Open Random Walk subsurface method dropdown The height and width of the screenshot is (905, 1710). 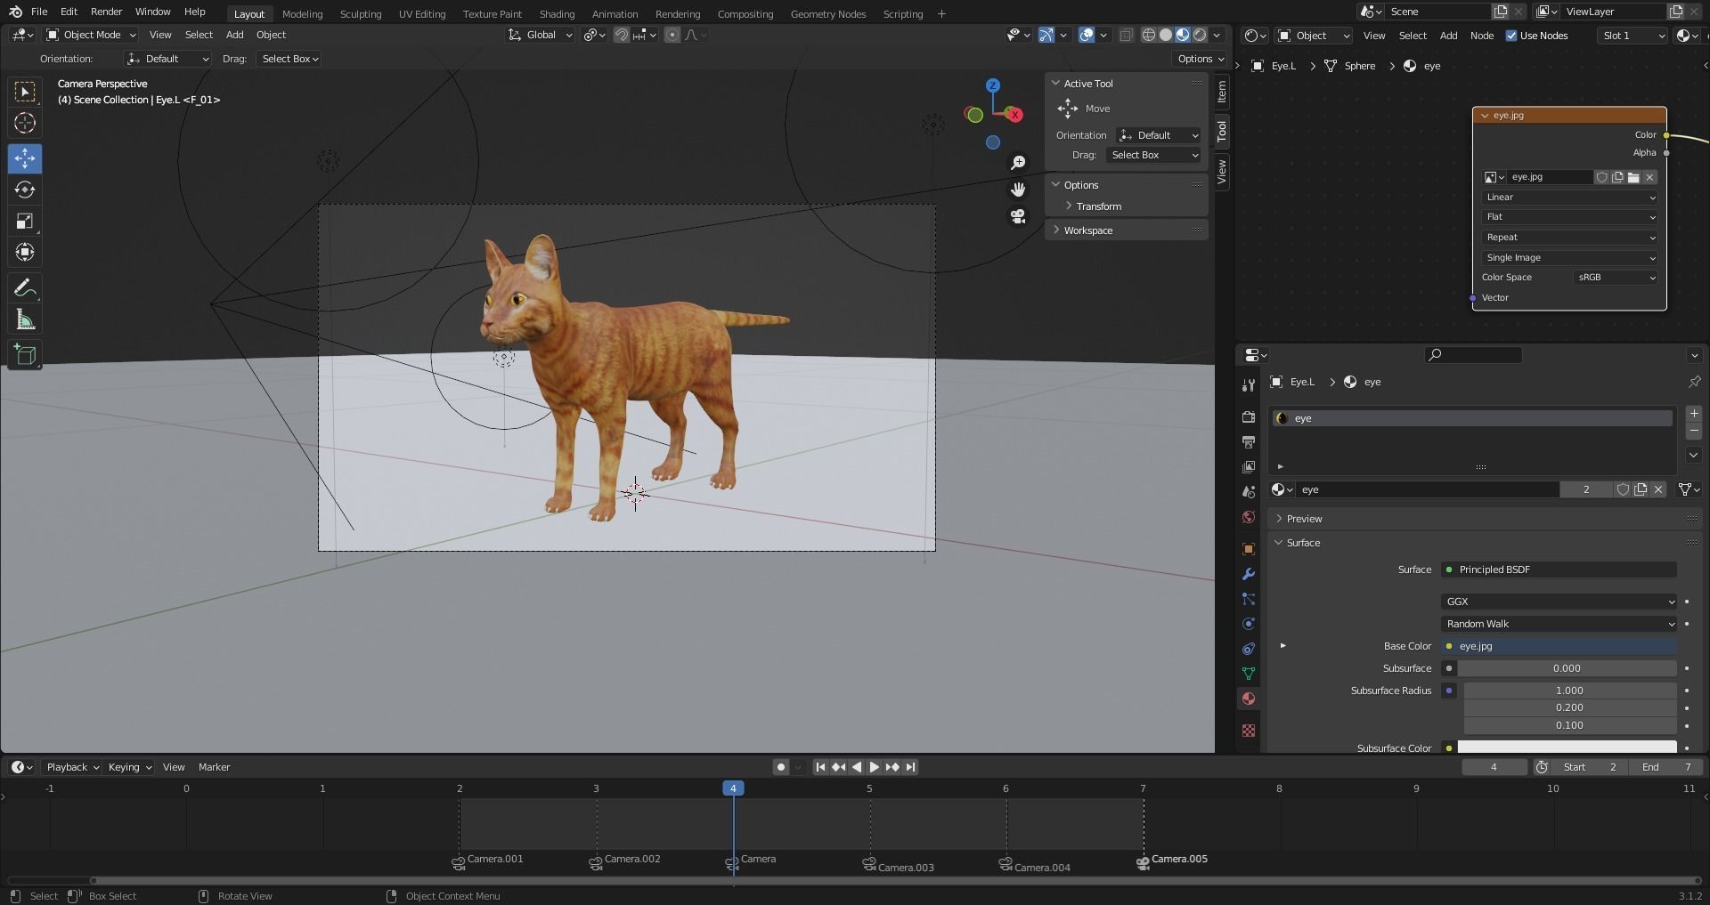coord(1559,624)
